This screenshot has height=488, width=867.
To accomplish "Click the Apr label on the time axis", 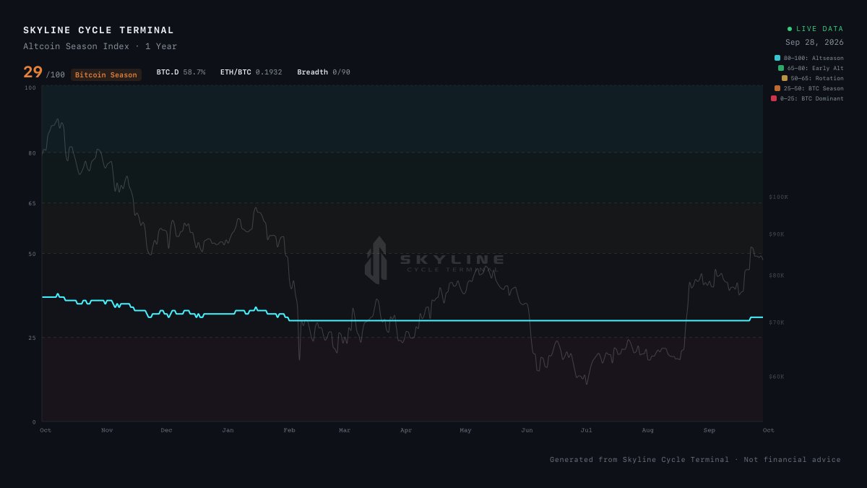I will (406, 430).
